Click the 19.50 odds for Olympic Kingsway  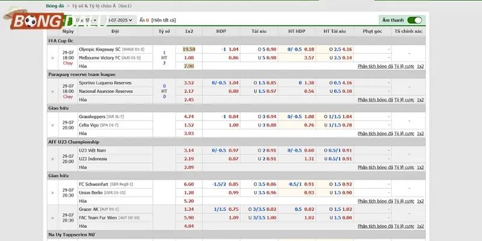[x=189, y=49]
